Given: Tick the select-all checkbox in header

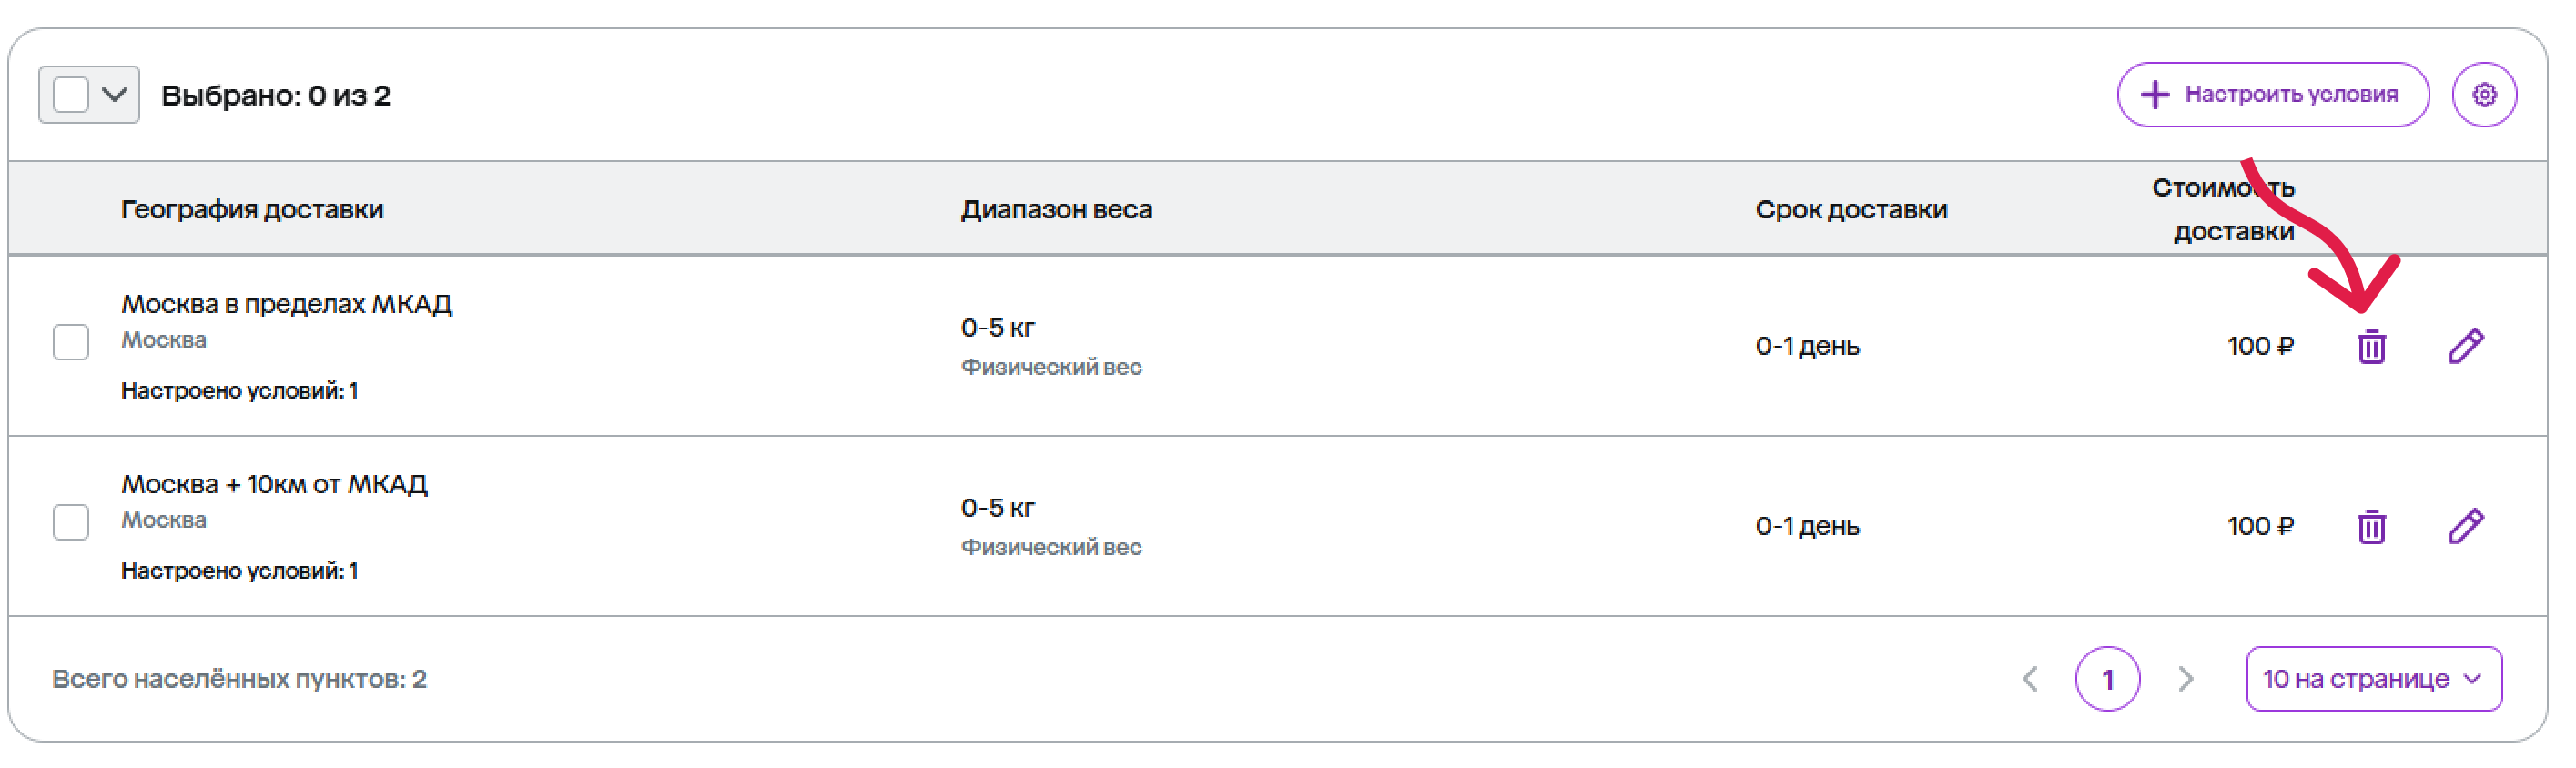Looking at the screenshot, I should pyautogui.click(x=71, y=95).
